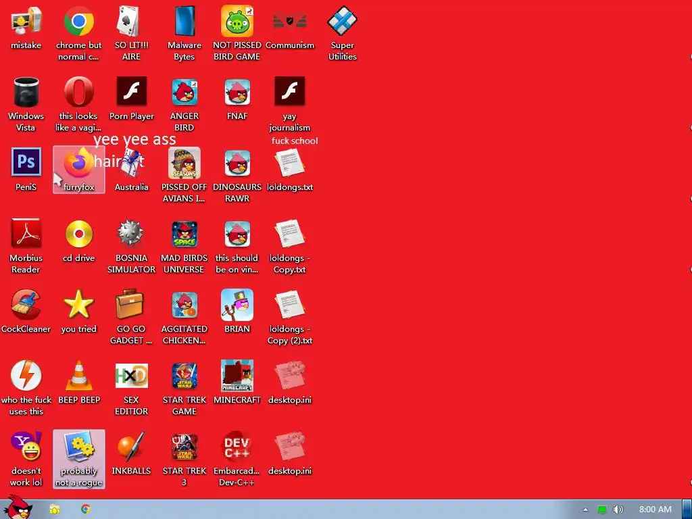Show hidden system tray icons arrow
The height and width of the screenshot is (519, 692).
pos(585,510)
